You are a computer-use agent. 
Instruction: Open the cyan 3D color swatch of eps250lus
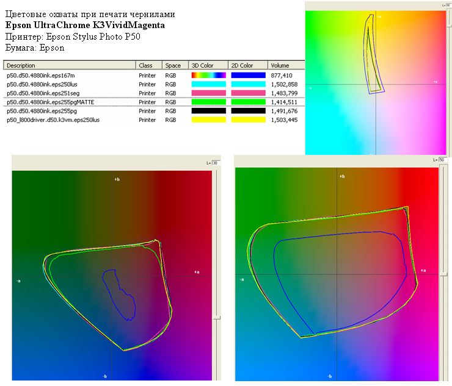209,84
